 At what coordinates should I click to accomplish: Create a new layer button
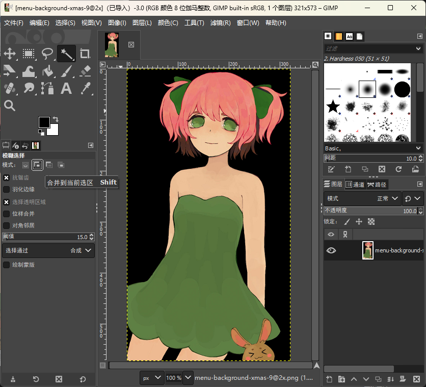click(x=329, y=379)
